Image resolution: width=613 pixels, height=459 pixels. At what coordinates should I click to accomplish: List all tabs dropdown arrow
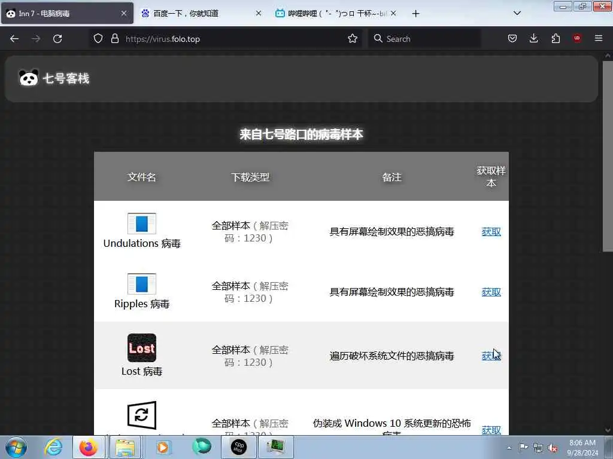coord(517,13)
